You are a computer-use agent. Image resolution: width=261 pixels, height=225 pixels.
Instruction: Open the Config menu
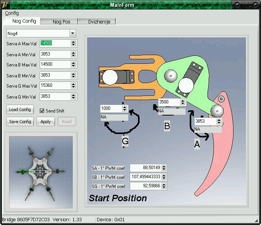(x=12, y=13)
